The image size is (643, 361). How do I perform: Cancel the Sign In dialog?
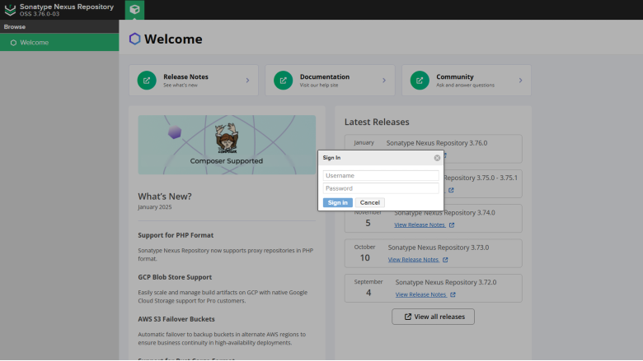click(x=369, y=203)
